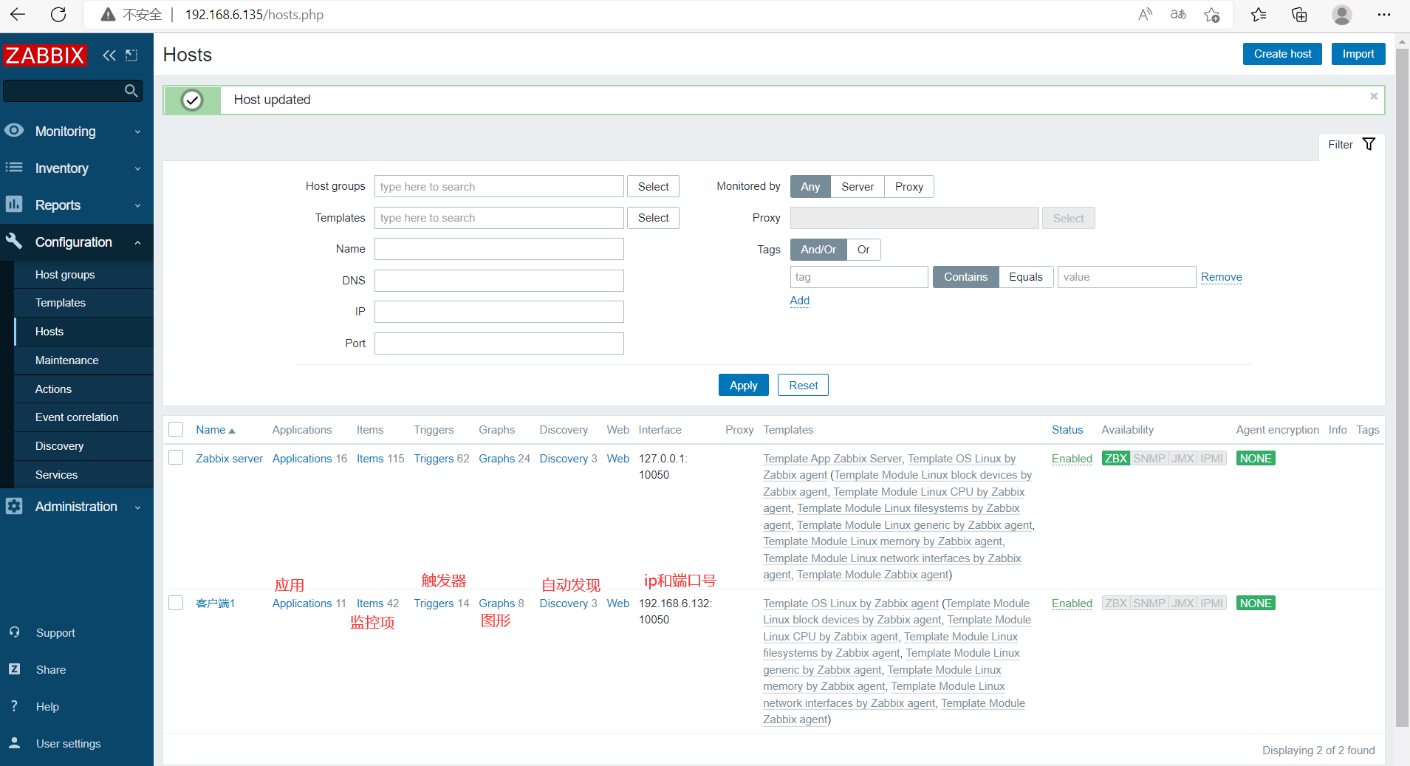
Task: Click Enabled status for 客户端1
Action: 1072,603
